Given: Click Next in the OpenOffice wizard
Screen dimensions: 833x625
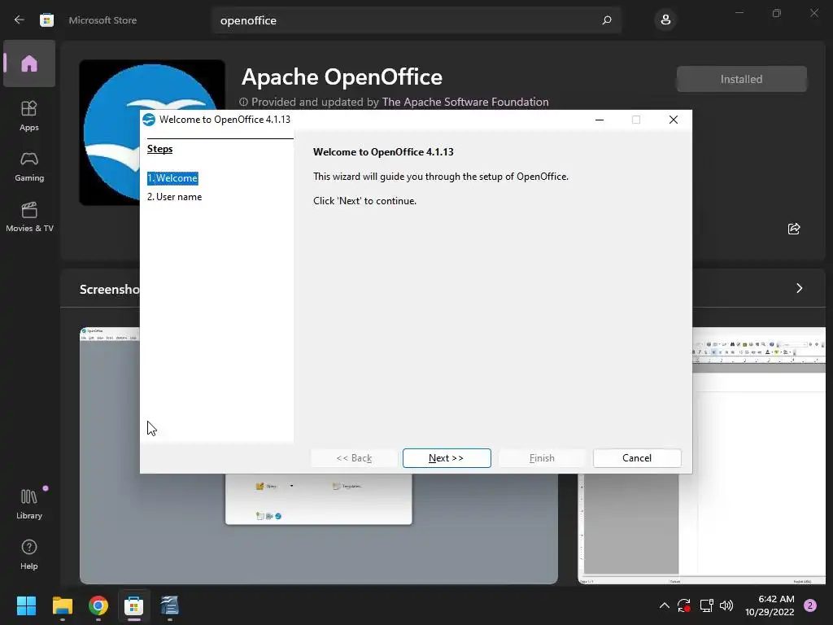Looking at the screenshot, I should [447, 458].
